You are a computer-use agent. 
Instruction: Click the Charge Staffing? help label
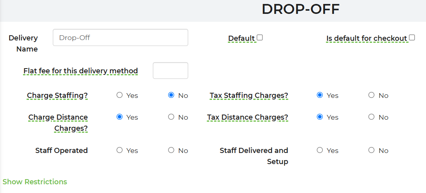[57, 96]
